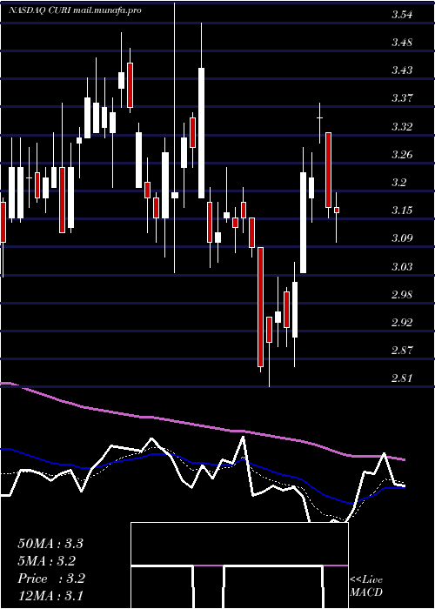Image resolution: width=435 pixels, height=609 pixels.
Task: Click the 3.2 price axis label
Action: tap(398, 183)
